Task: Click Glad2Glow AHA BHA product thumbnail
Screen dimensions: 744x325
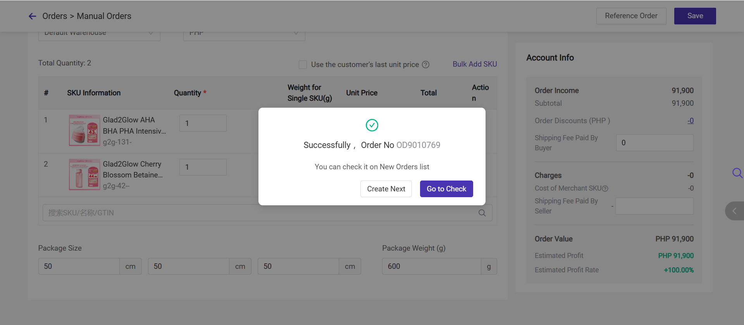Action: 84,131
